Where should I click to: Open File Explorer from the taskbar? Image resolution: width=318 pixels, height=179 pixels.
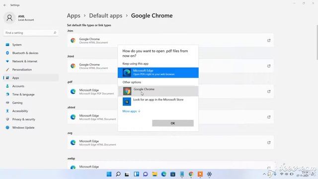tap(155, 174)
